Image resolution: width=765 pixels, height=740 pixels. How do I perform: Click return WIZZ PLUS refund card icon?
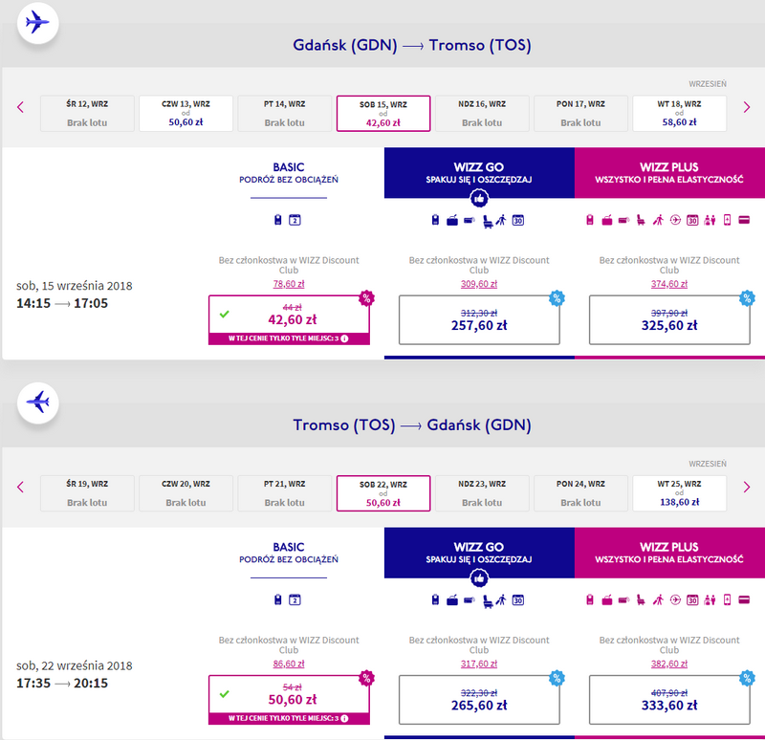point(744,600)
